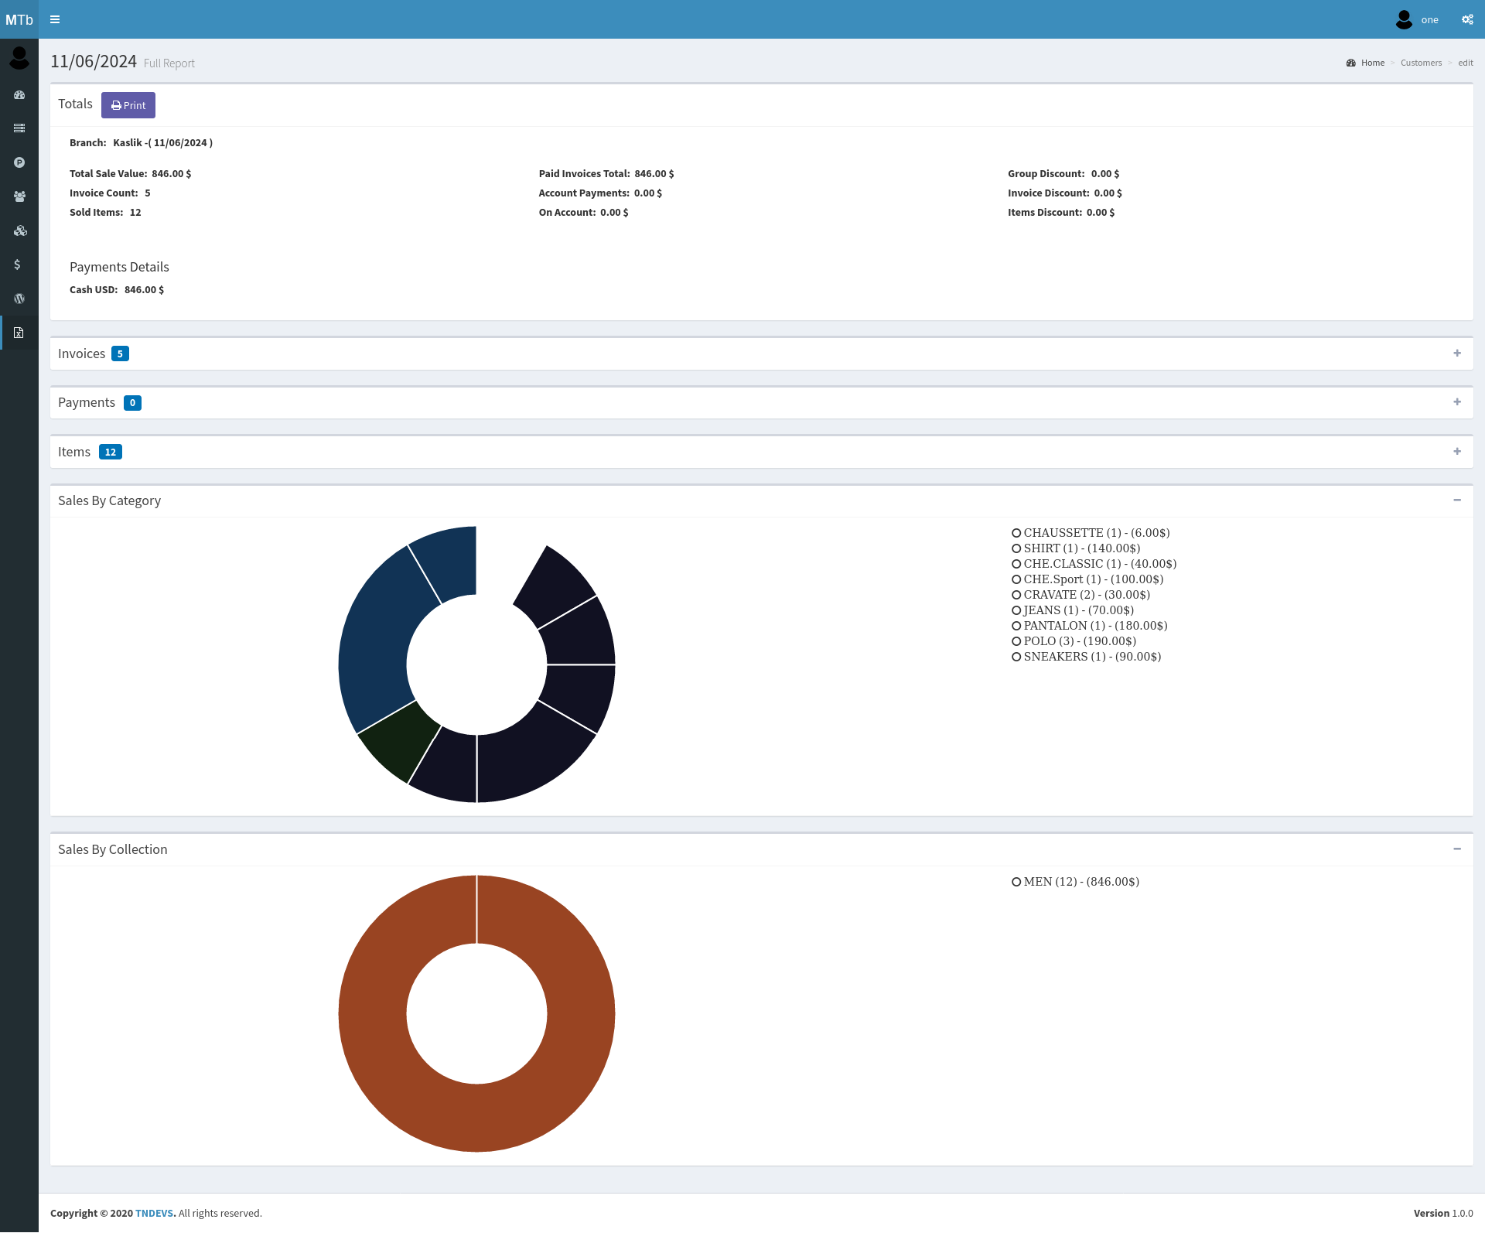Toggle PANTALON legend entry
Screen dimensions: 1485x1233
coord(1090,626)
